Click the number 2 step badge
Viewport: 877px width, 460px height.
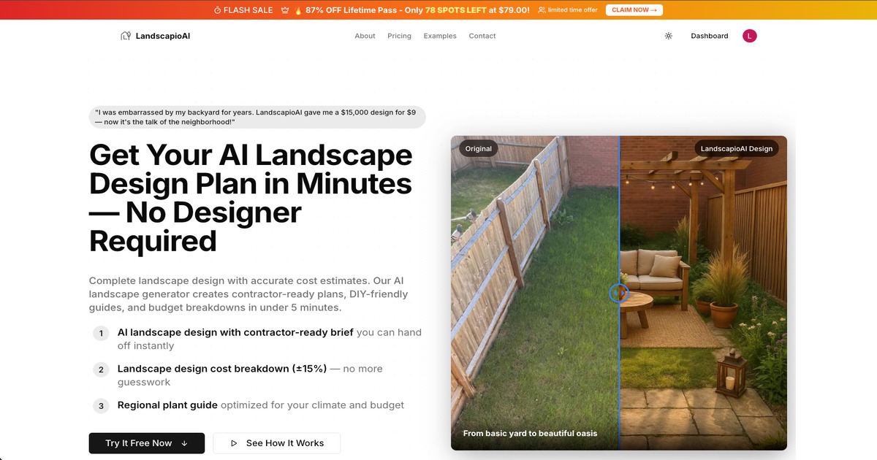102,369
